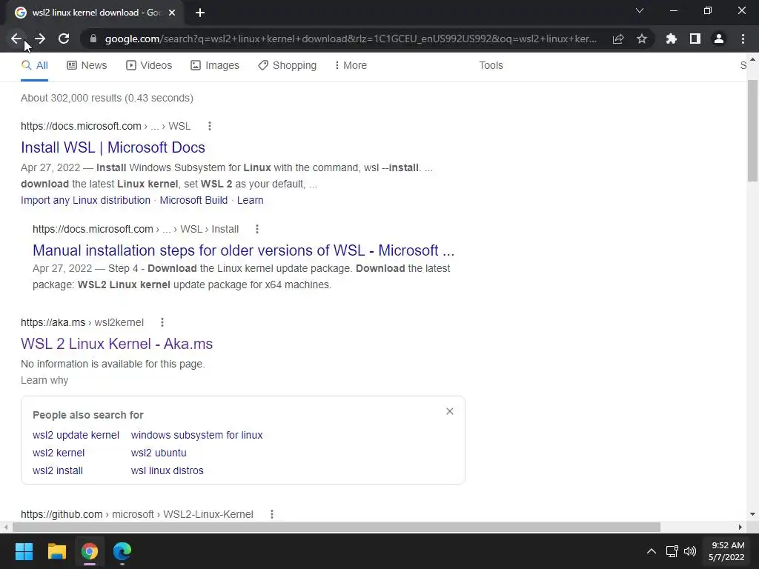Open Chrome's three-dot menu
This screenshot has width=759, height=569.
pos(743,39)
